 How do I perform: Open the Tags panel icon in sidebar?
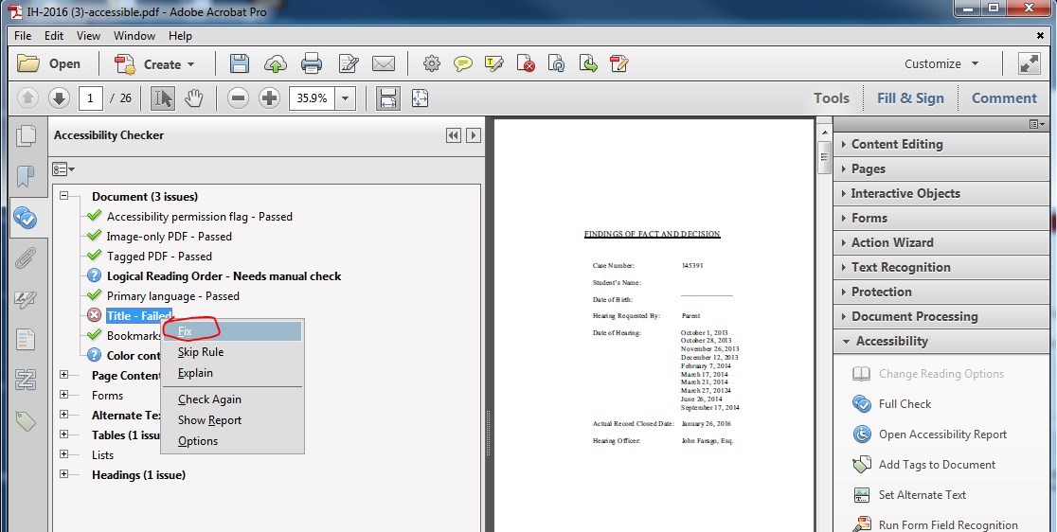point(26,421)
